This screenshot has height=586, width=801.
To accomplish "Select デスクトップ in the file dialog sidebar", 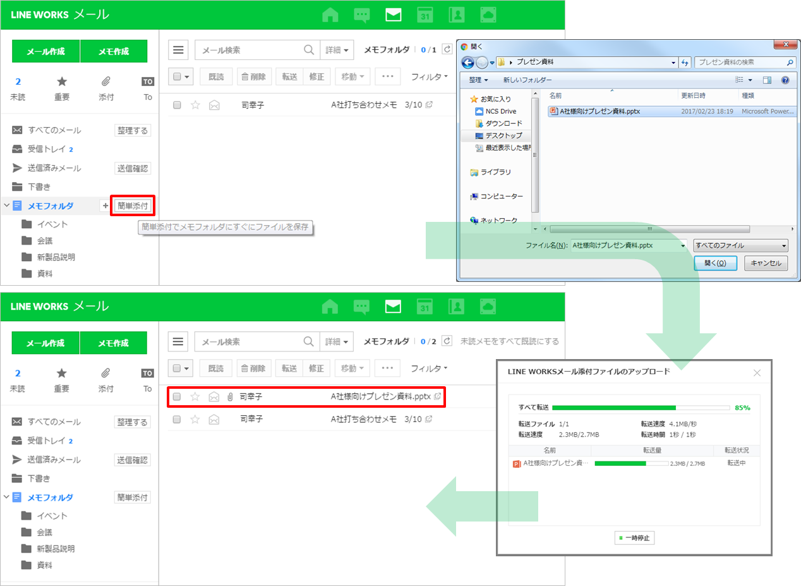I will coord(503,135).
